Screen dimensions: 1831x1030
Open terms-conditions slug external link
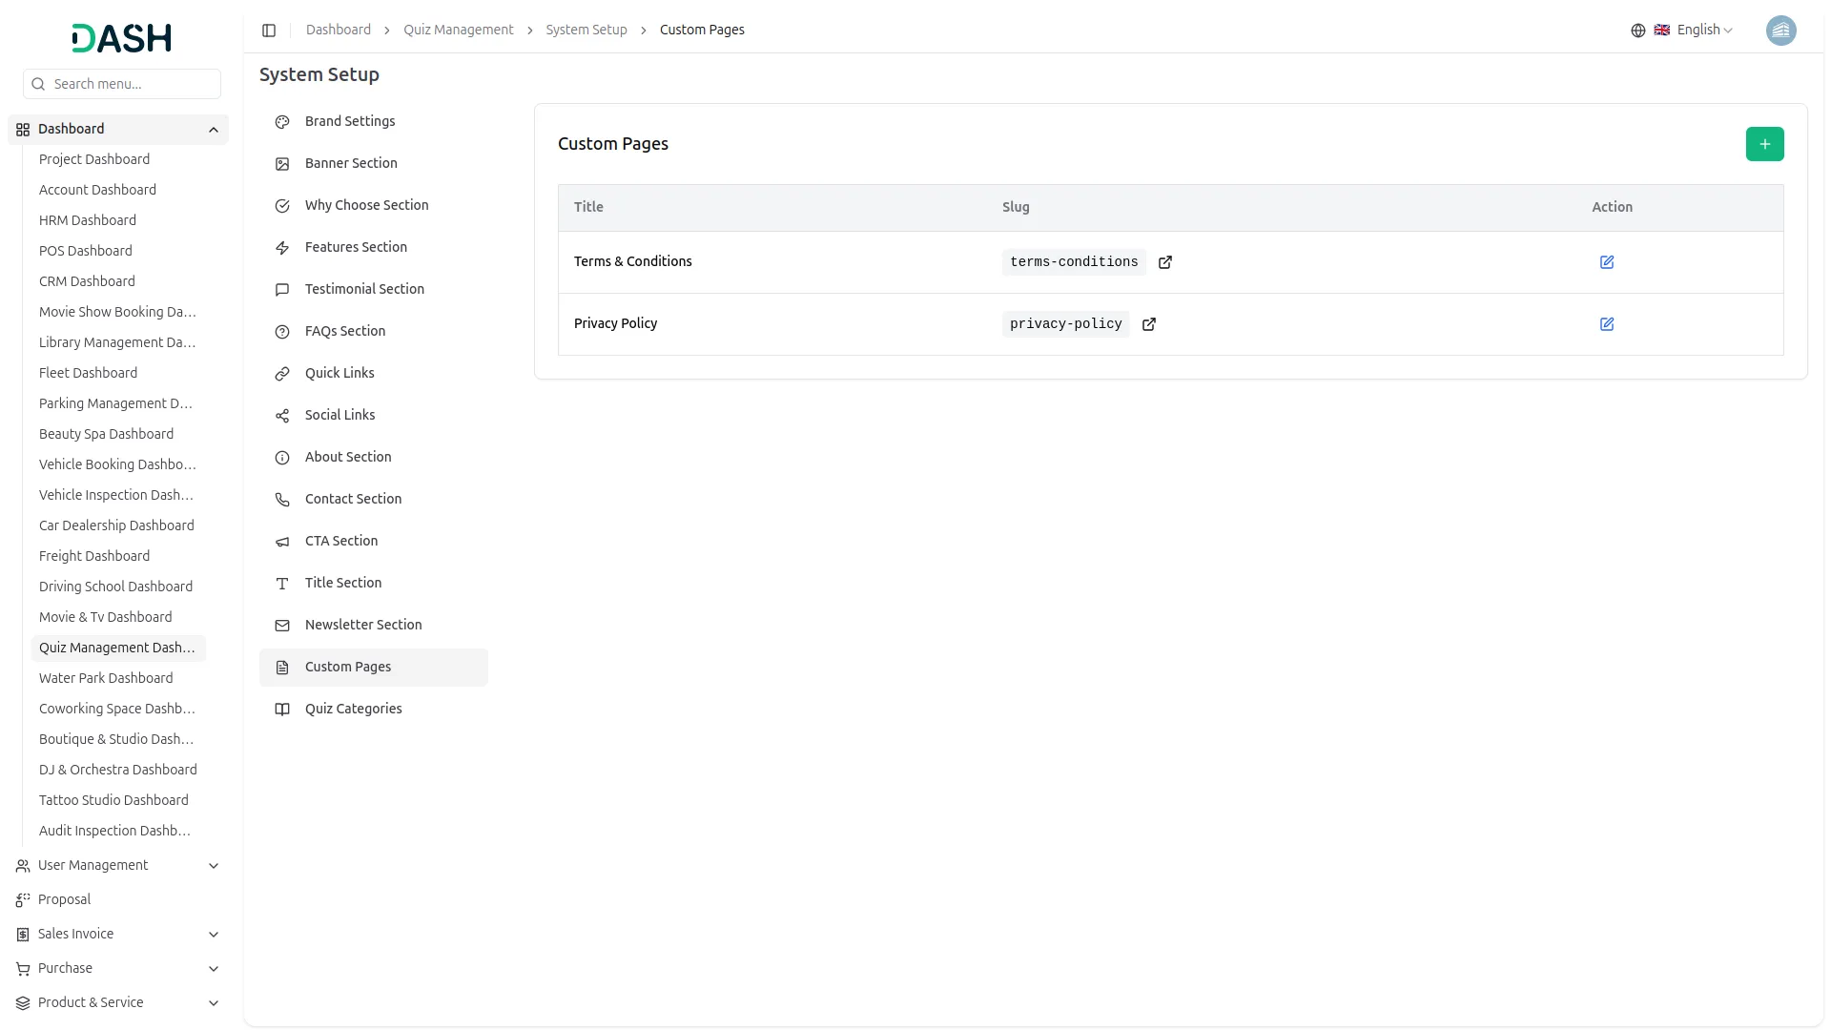1165,262
